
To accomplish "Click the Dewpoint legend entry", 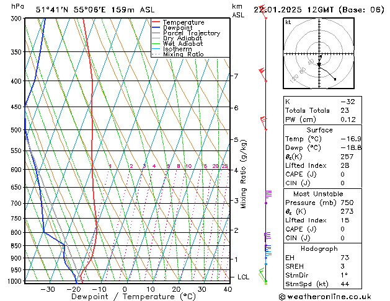I will pos(177,28).
